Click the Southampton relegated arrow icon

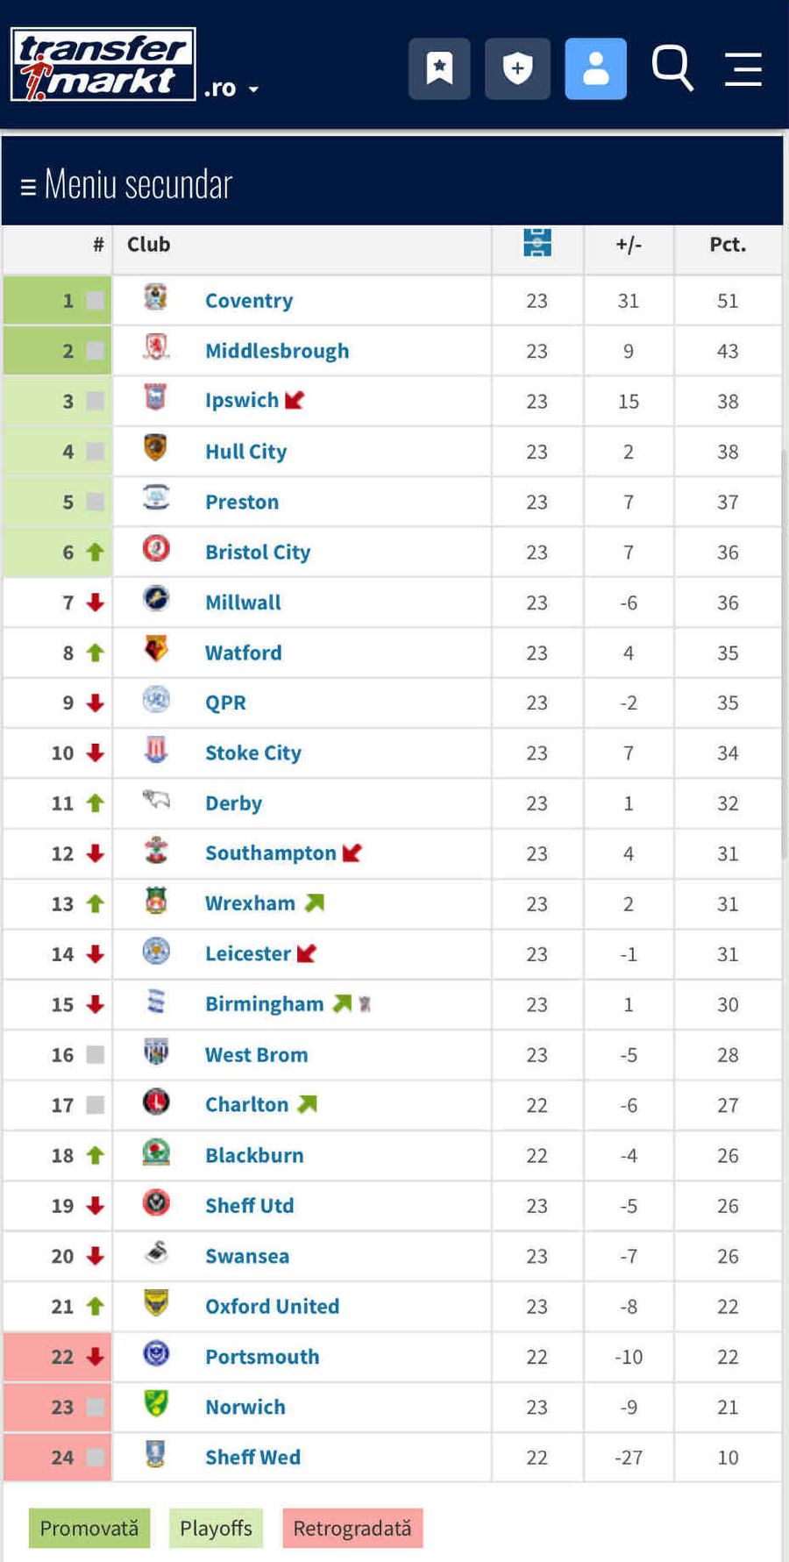coord(352,852)
